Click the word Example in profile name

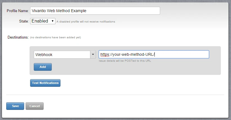(79, 11)
